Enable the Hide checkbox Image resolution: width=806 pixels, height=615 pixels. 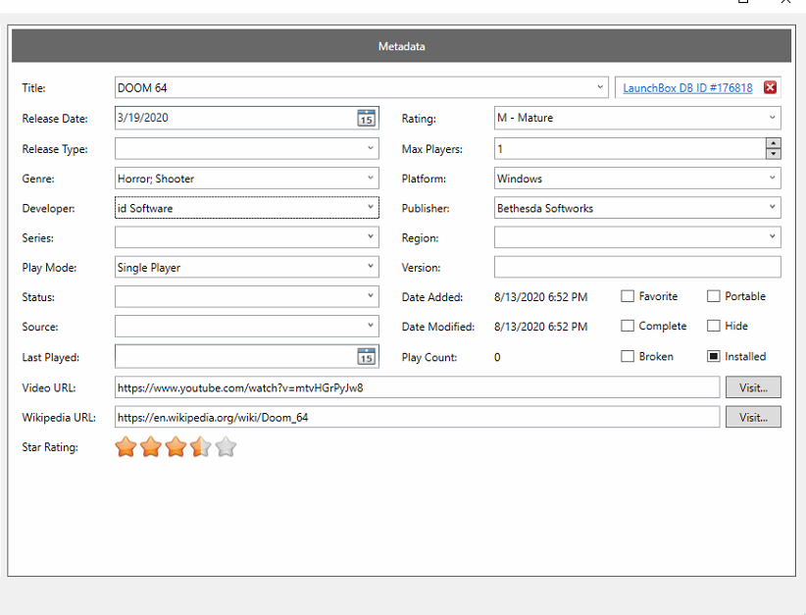(713, 326)
